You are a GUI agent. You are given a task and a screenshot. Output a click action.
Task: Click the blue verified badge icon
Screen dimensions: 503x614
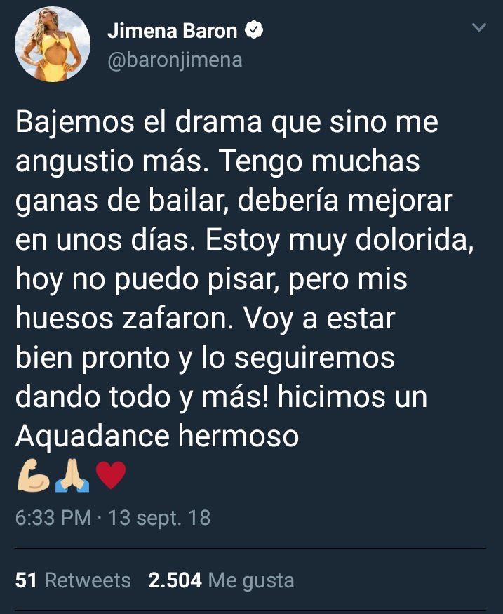(254, 30)
